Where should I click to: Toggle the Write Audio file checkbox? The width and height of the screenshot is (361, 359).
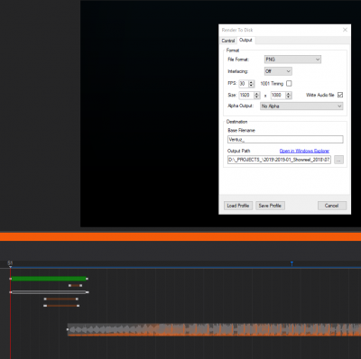tap(340, 95)
